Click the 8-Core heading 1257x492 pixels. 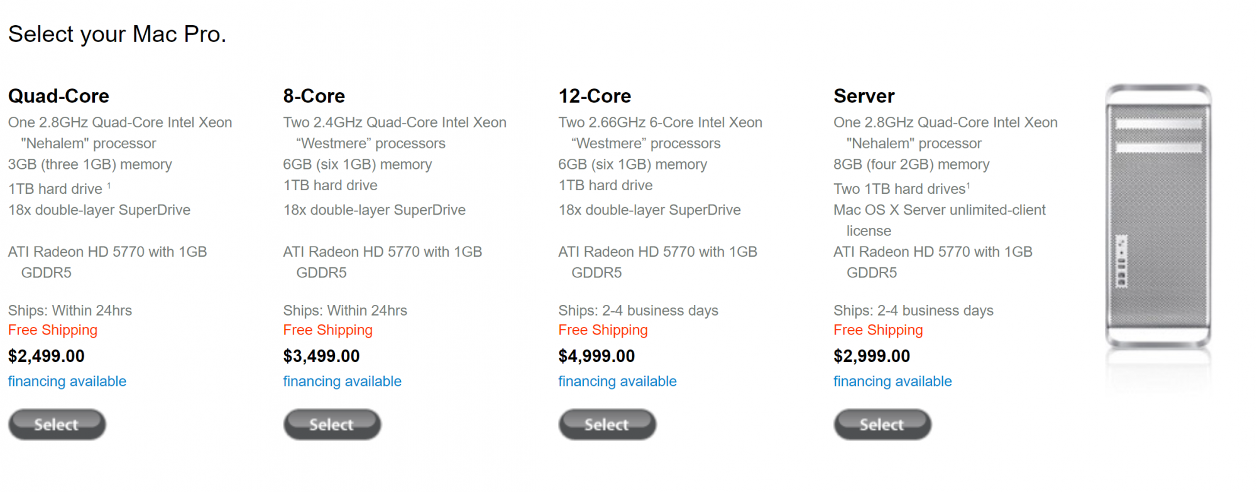(x=314, y=96)
